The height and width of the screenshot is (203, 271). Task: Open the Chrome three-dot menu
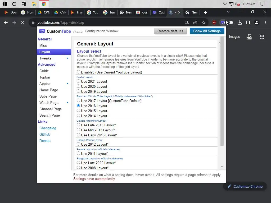(x=265, y=22)
